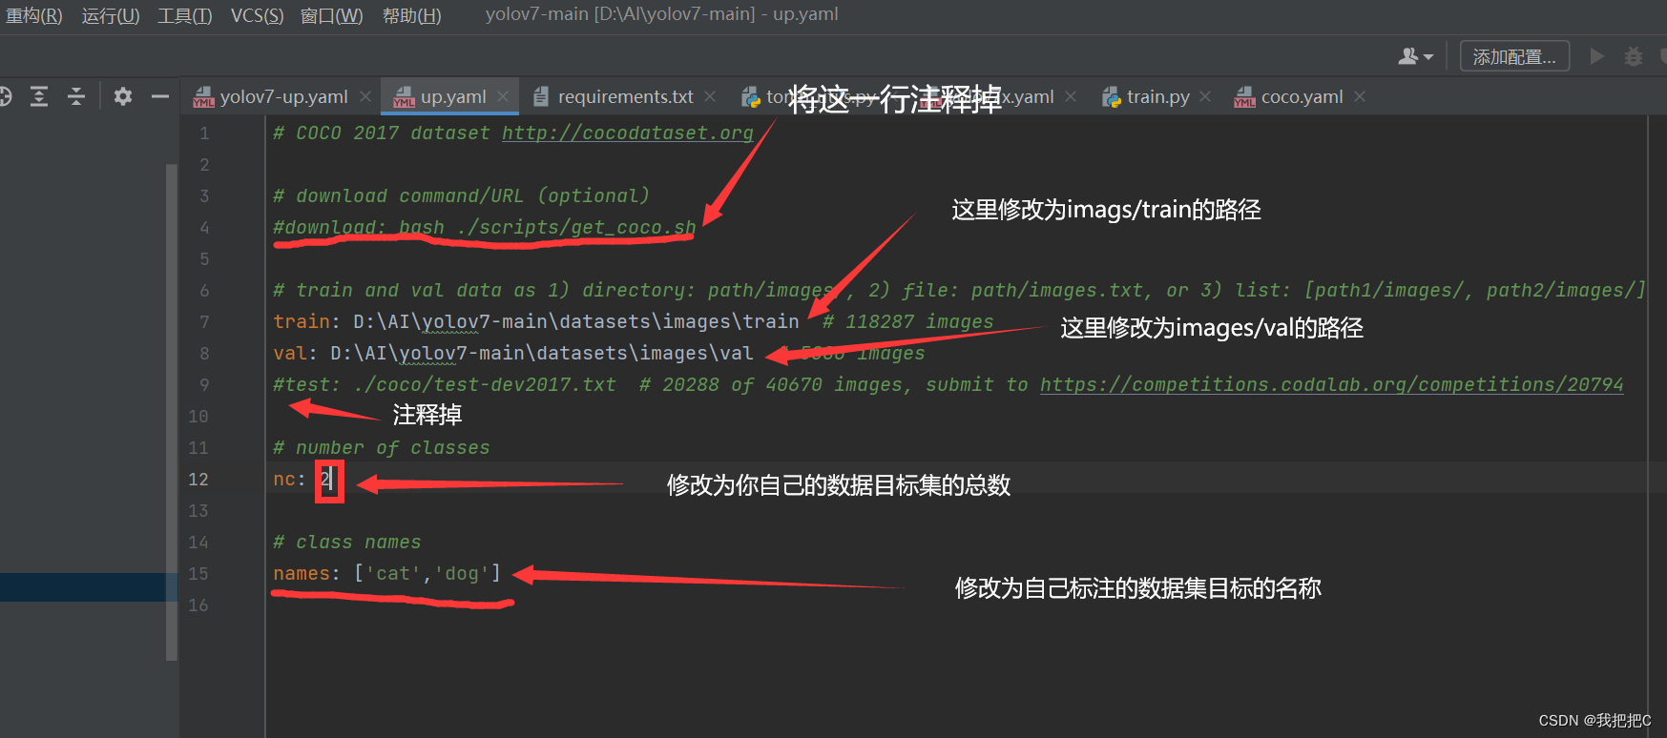This screenshot has width=1667, height=738.
Task: Switch to the yolov7-up.yaml tab
Action: pos(283,96)
